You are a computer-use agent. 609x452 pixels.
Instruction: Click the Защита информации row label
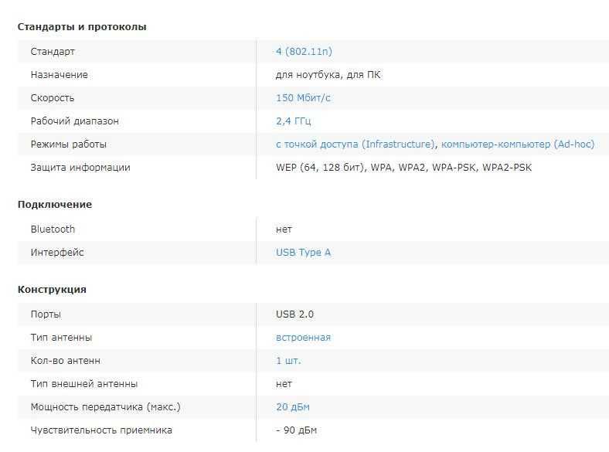click(80, 168)
